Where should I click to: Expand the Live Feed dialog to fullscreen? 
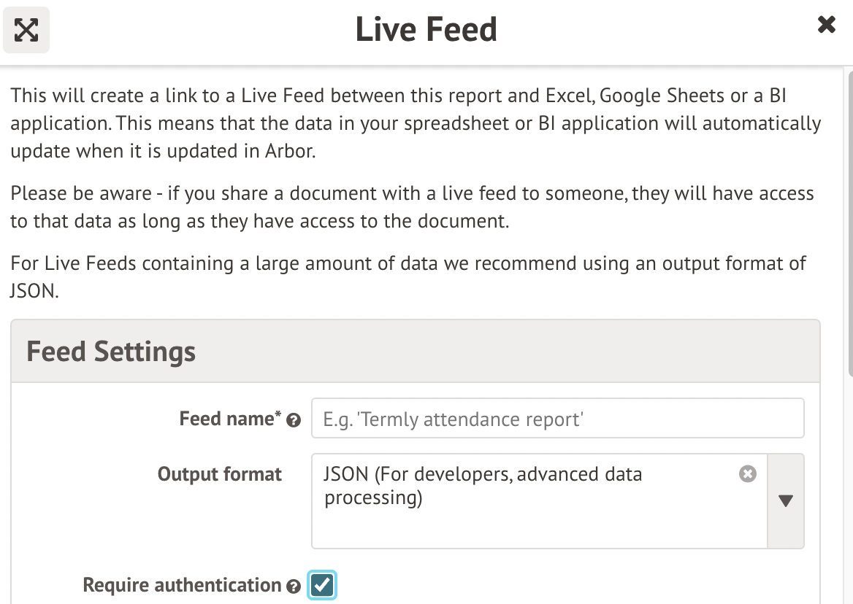[26, 30]
